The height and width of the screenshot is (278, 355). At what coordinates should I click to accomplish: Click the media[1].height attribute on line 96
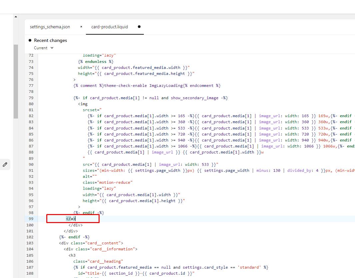134,201
